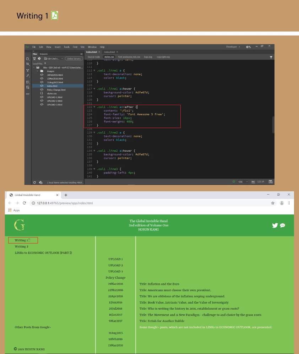This screenshot has height=354, width=299.
Task: Open the three-dots more tools icon
Action: [x=28, y=94]
